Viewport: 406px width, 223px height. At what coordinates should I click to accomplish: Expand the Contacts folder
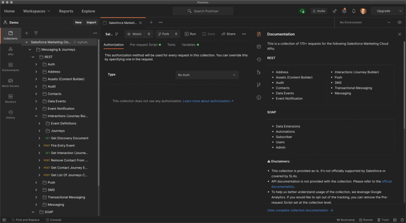click(x=36, y=94)
